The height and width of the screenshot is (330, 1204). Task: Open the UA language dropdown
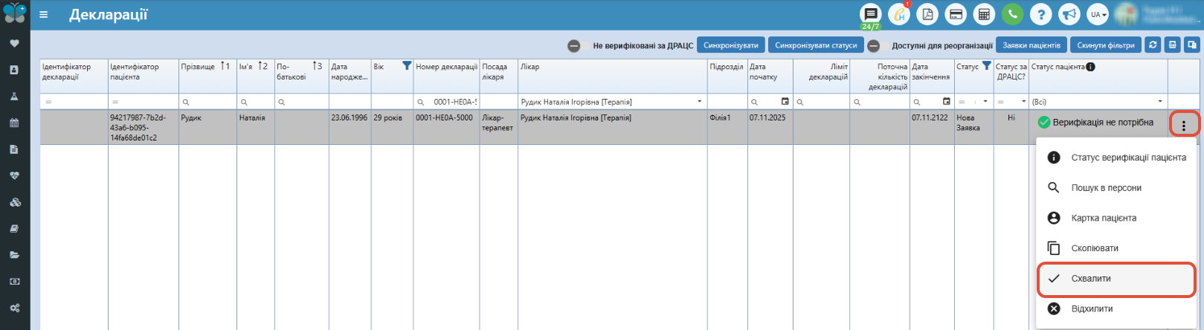tap(1098, 14)
